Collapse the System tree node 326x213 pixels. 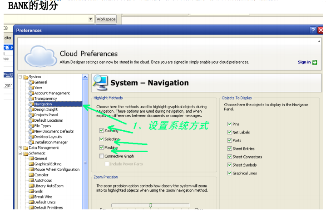coord(20,77)
